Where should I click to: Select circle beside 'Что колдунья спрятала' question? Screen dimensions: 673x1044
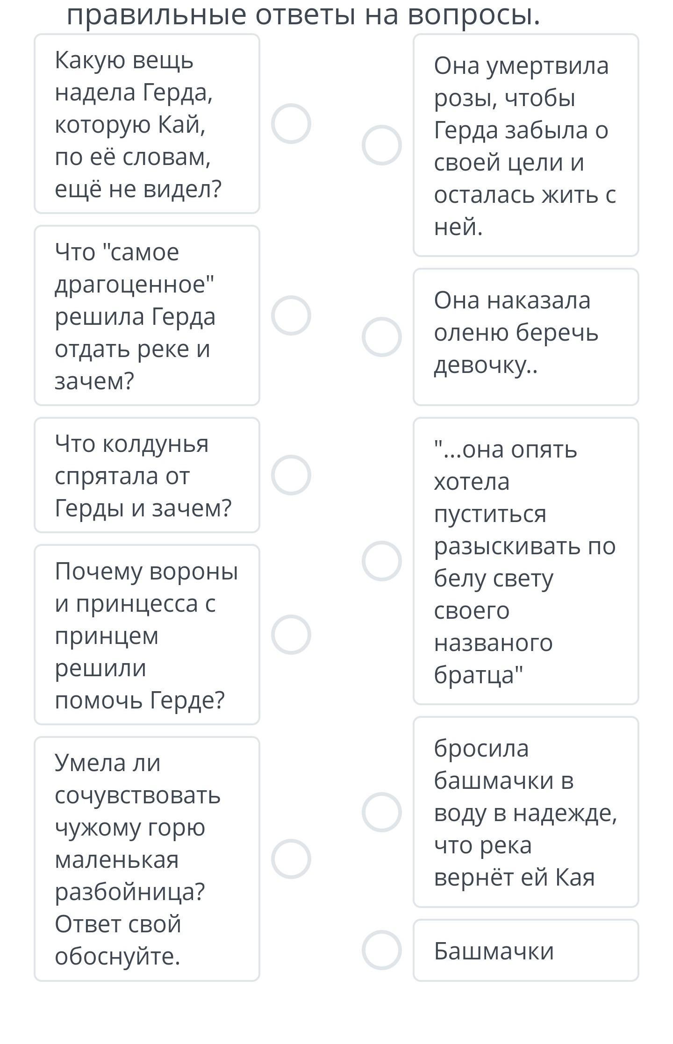click(291, 475)
